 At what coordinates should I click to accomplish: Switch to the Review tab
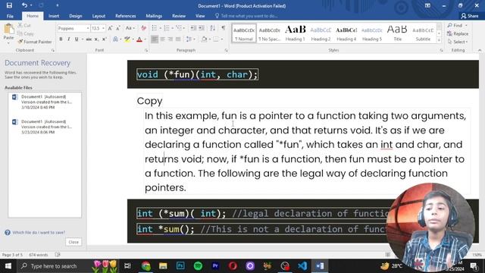tap(179, 16)
